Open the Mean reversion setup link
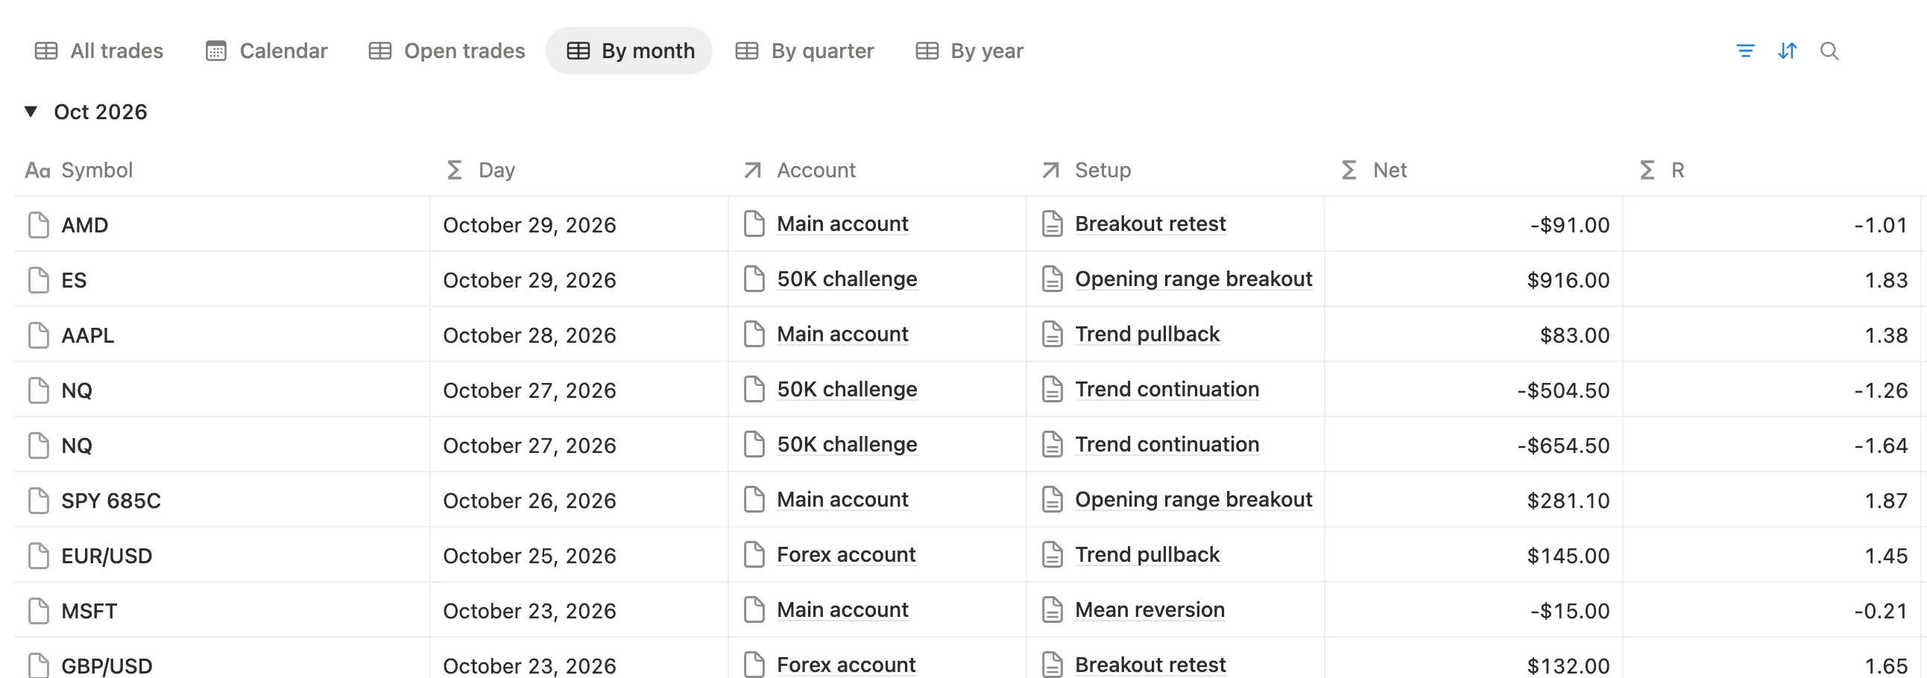1927x678 pixels. pos(1149,610)
